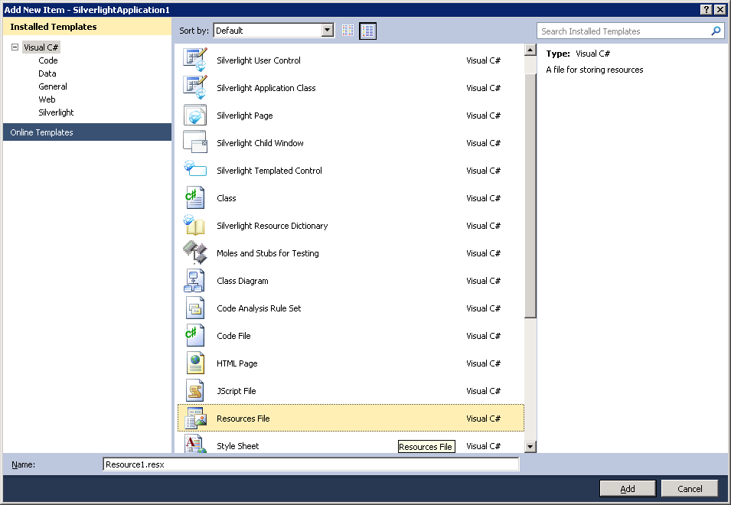Click the Add button
The width and height of the screenshot is (731, 505).
[628, 488]
